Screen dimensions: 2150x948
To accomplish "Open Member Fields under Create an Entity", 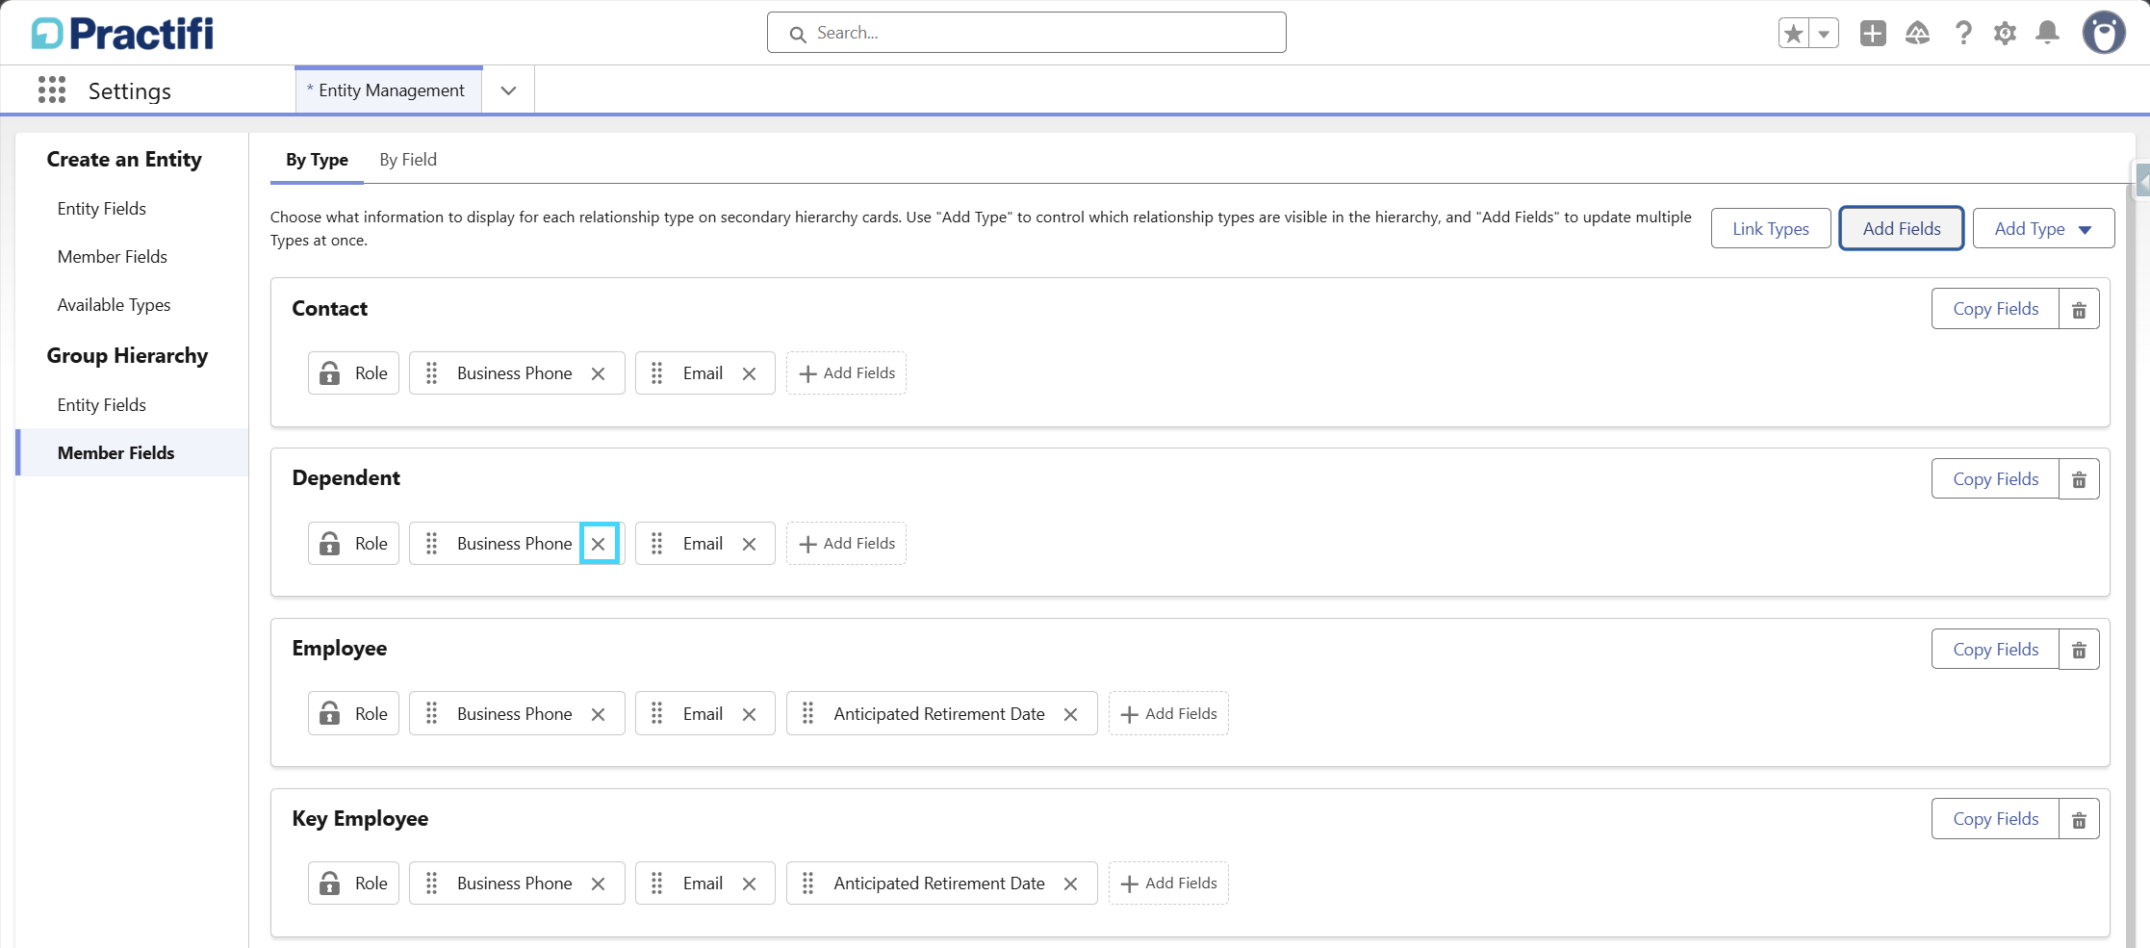I will click(113, 257).
